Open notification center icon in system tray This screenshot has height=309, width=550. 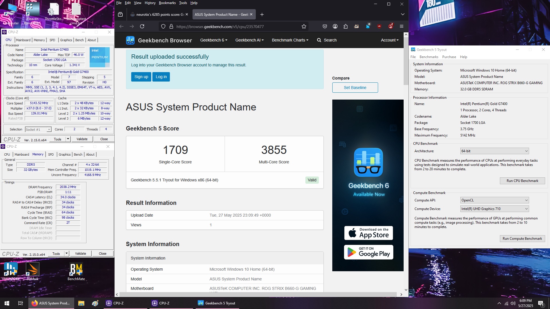click(541, 303)
